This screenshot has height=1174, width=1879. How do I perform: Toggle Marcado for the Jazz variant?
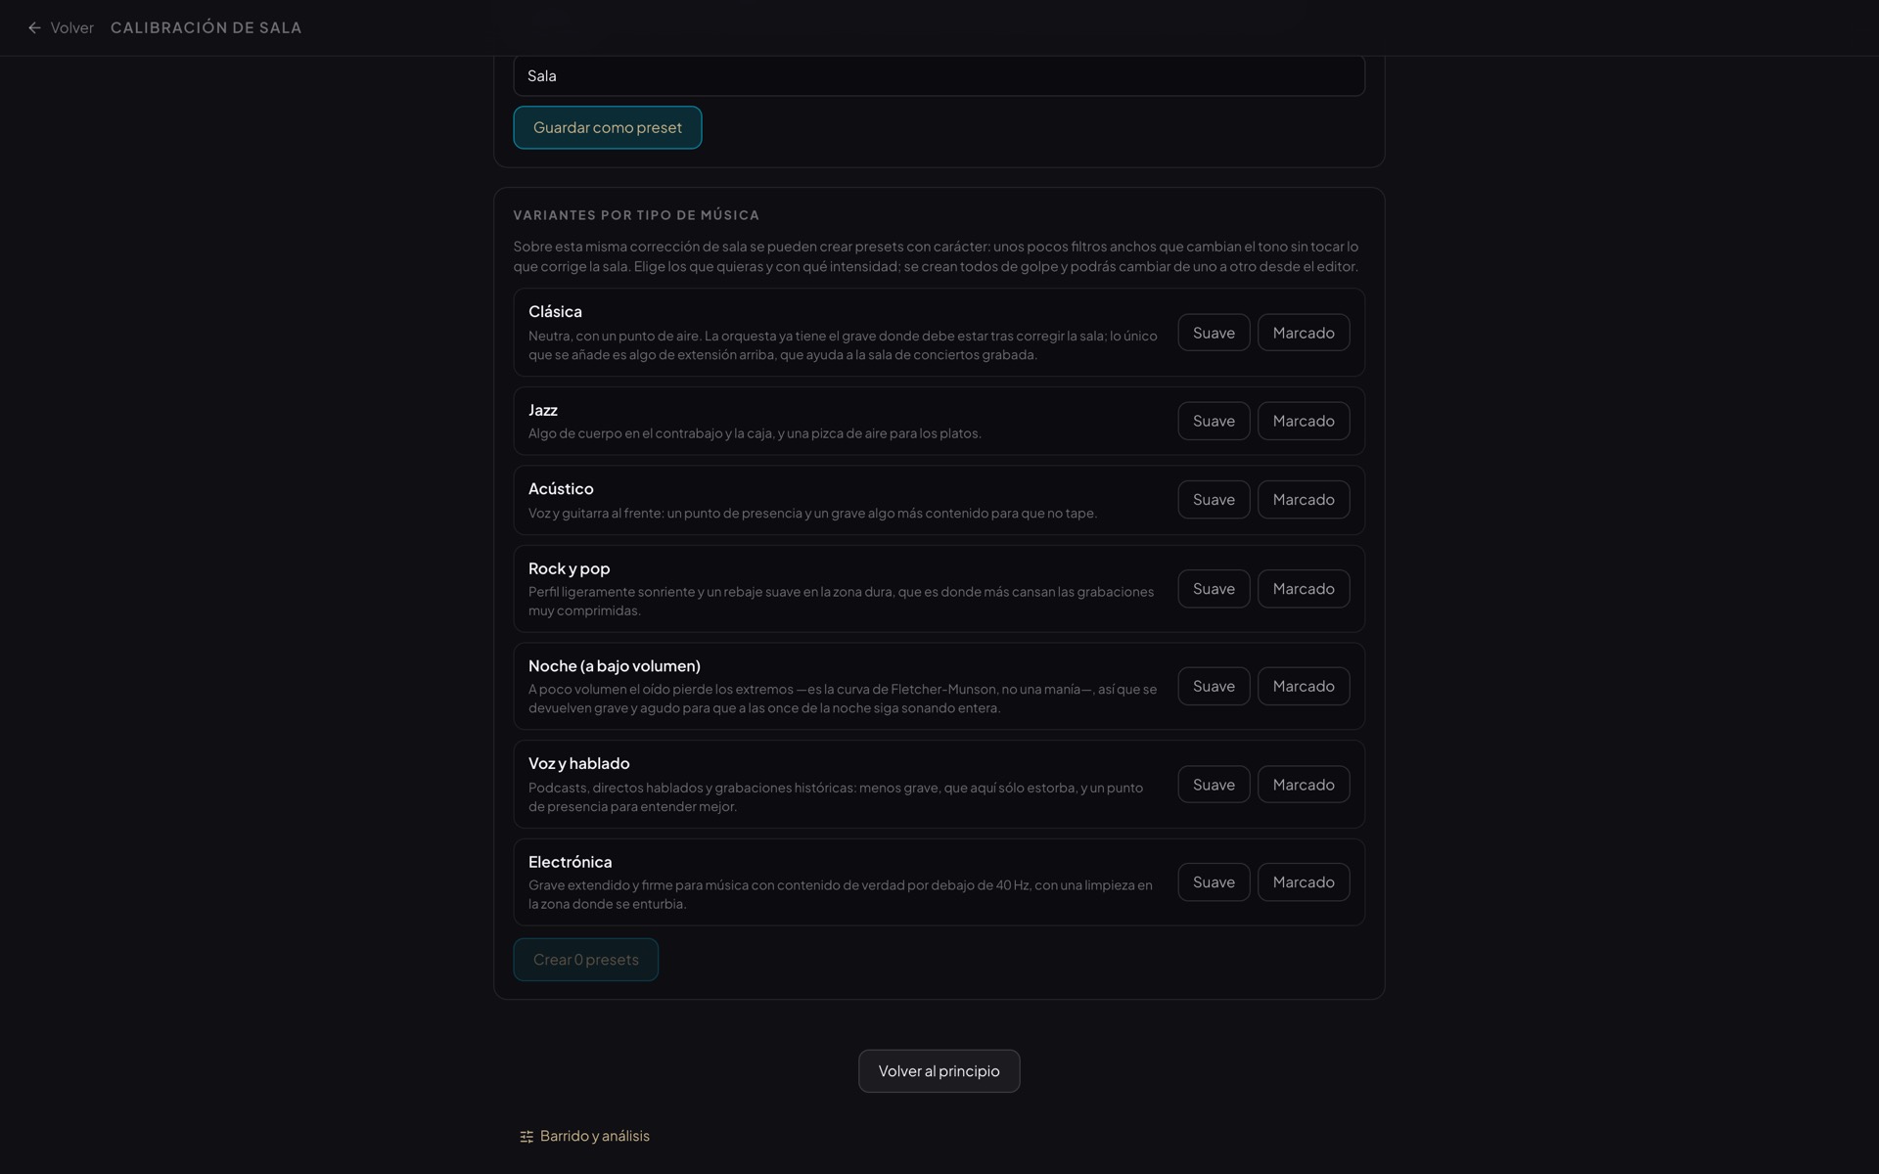(1304, 421)
